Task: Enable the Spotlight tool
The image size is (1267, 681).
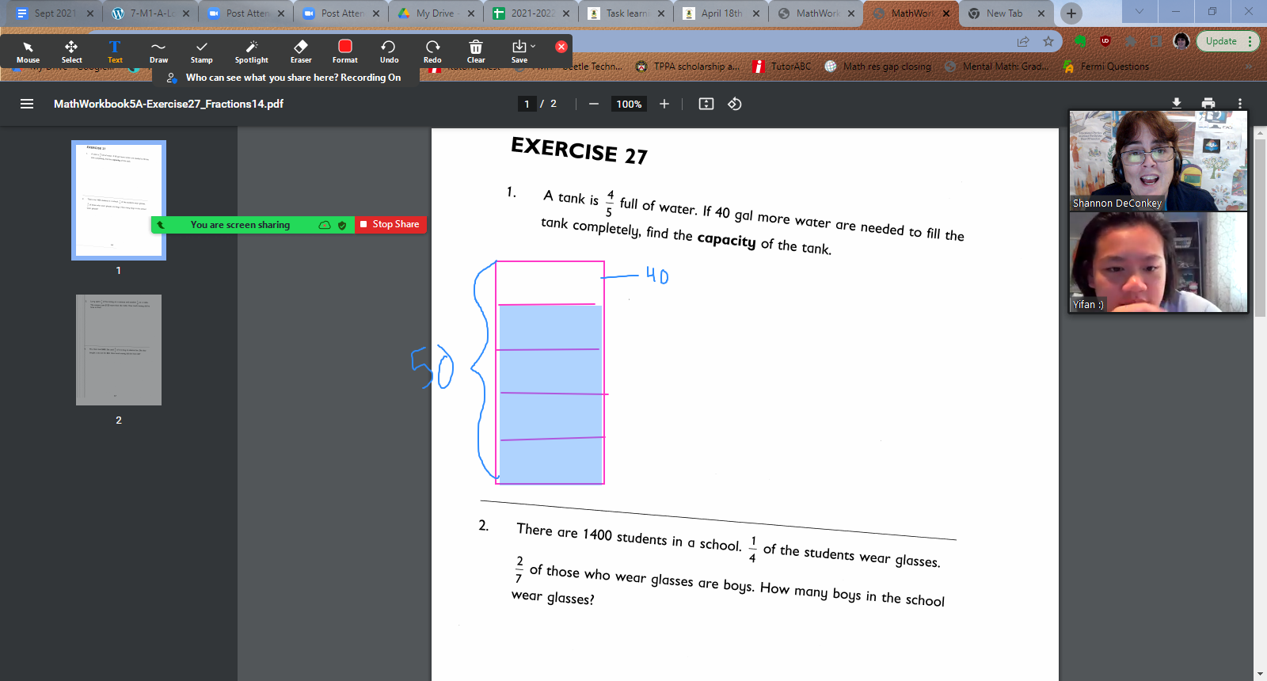Action: [x=252, y=51]
